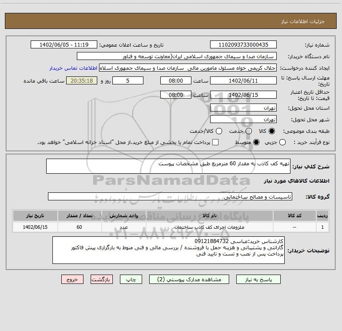This screenshot has width=342, height=331.
Task: Click the response deadline time field 08:00
Action: tap(176, 80)
